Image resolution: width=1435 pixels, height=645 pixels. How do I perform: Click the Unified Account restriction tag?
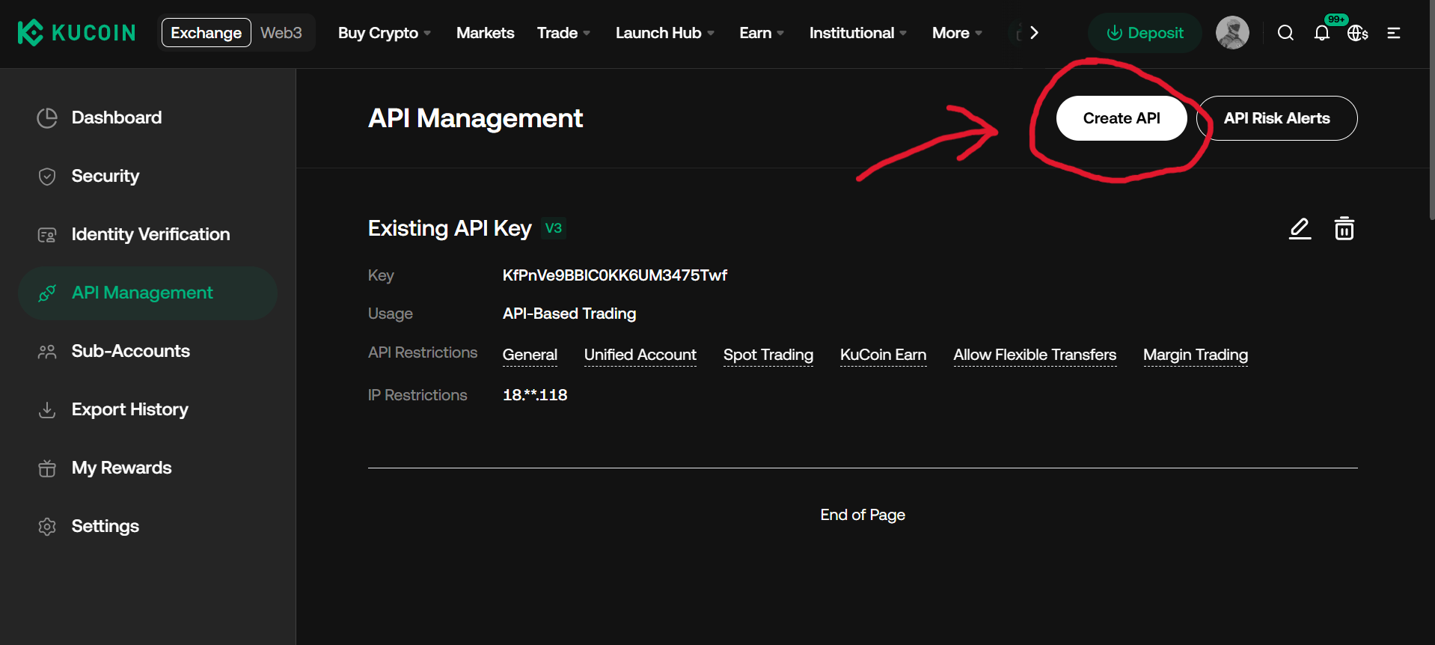pos(640,355)
